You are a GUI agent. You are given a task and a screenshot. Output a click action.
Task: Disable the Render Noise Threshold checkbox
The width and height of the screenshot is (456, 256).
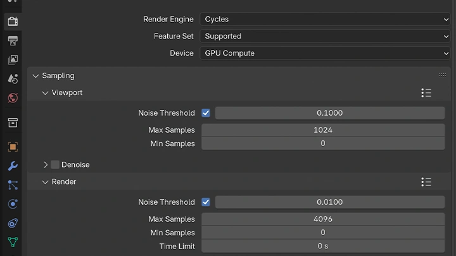(x=206, y=202)
